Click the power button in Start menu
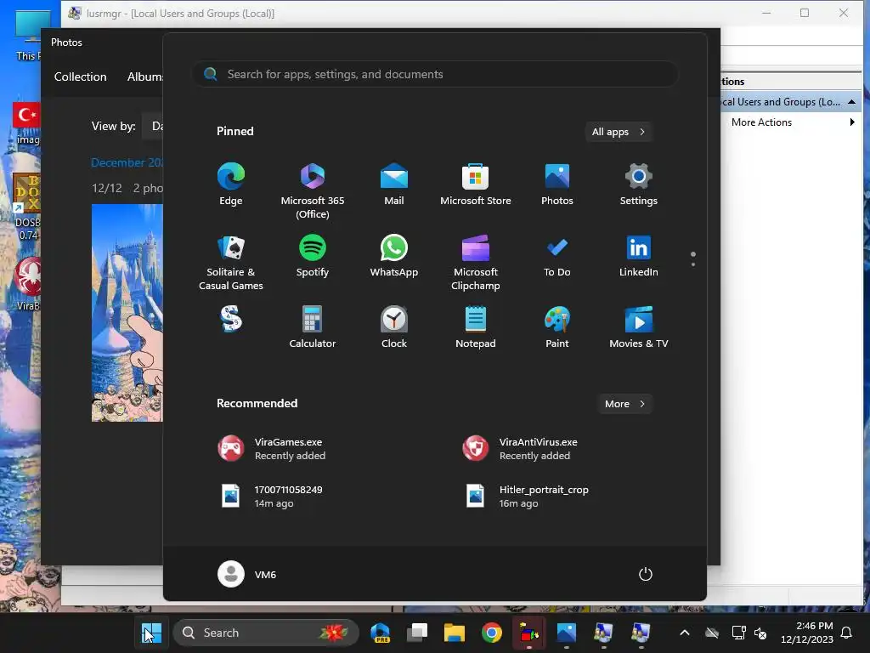870x653 pixels. pyautogui.click(x=646, y=574)
